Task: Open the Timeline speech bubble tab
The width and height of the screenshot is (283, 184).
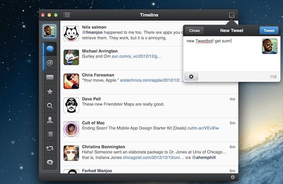Action: pyautogui.click(x=50, y=49)
